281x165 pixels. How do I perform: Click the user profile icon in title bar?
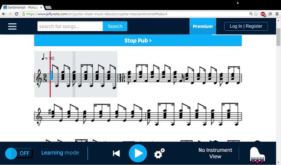pyautogui.click(x=238, y=3)
